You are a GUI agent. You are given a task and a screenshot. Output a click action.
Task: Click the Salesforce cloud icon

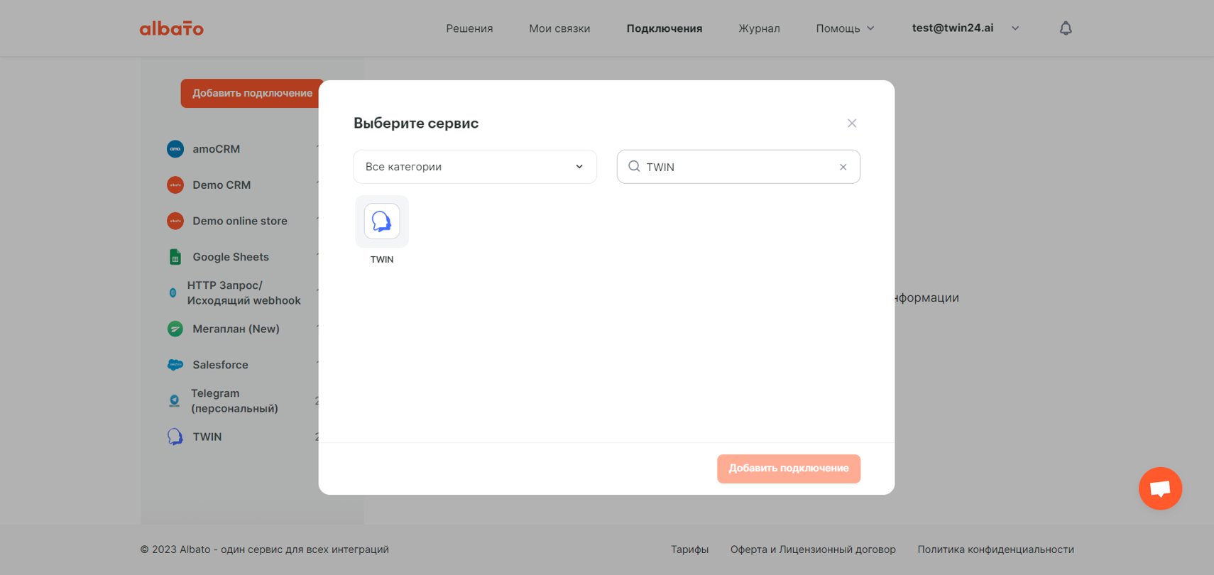(175, 365)
